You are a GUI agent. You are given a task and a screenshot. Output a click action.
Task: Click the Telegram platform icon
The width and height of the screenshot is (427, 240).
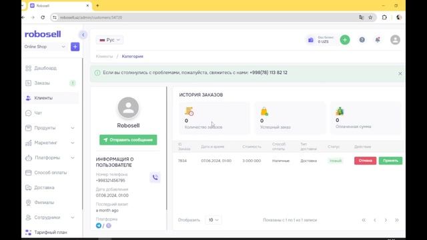(99, 225)
